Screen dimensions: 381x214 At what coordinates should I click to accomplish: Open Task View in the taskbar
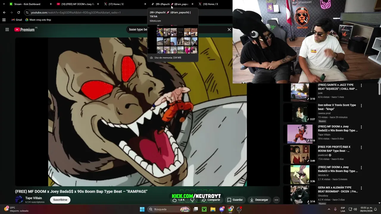[196, 209]
